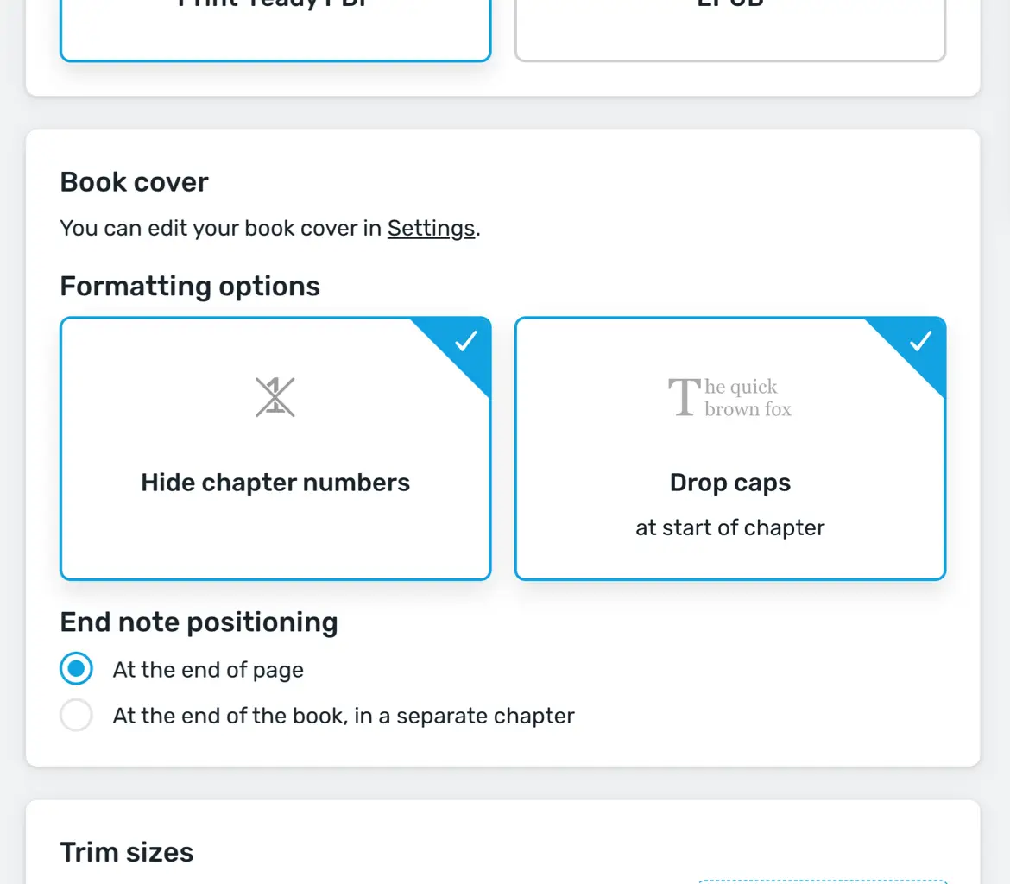Click the End note positioning heading
Screen dimensions: 1010x884
click(199, 622)
